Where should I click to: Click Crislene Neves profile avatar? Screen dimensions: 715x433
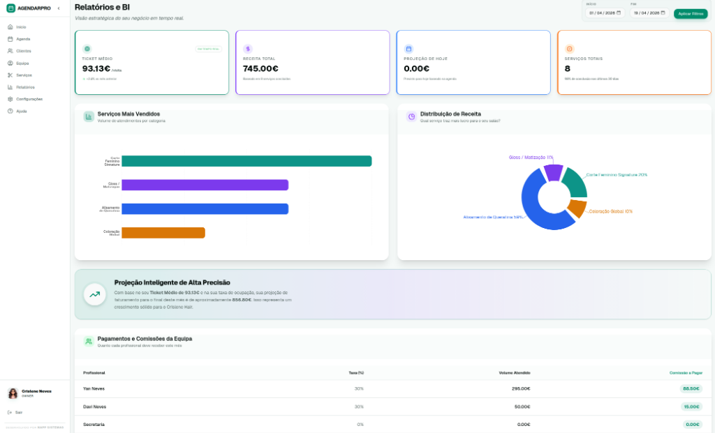pos(13,393)
